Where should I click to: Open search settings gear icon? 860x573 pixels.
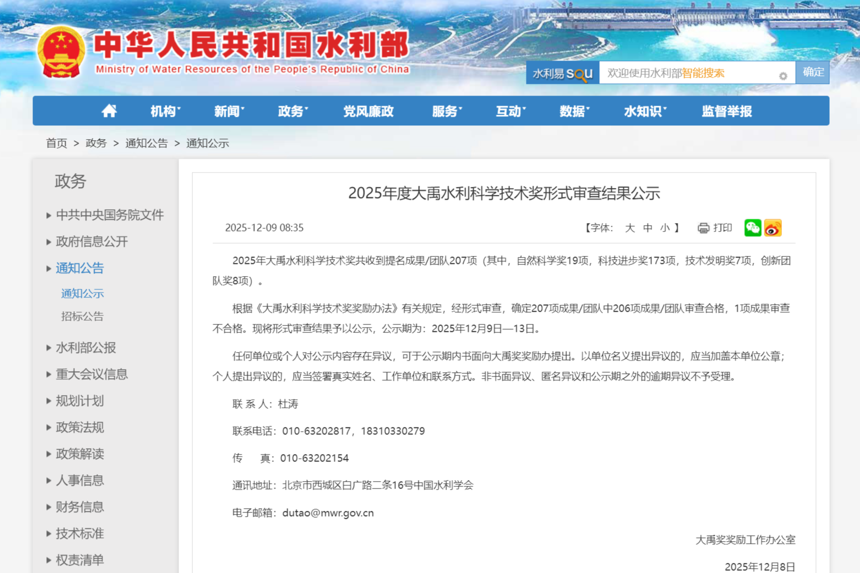[x=783, y=76]
